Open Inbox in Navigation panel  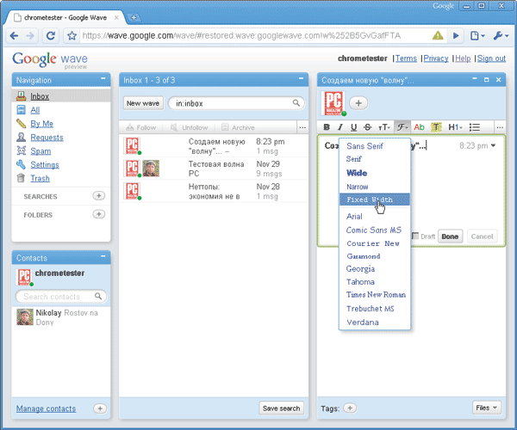click(40, 96)
